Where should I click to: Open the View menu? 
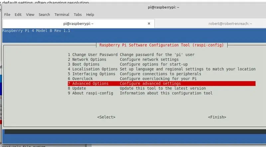30,15
